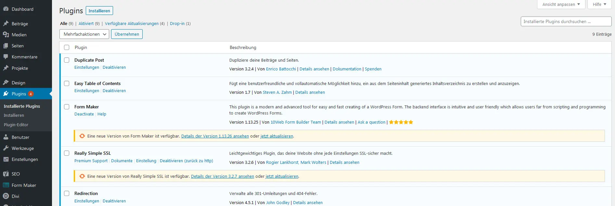Screen dimensions: 615x206
Task: Click the Medien media icon
Action: [6, 35]
